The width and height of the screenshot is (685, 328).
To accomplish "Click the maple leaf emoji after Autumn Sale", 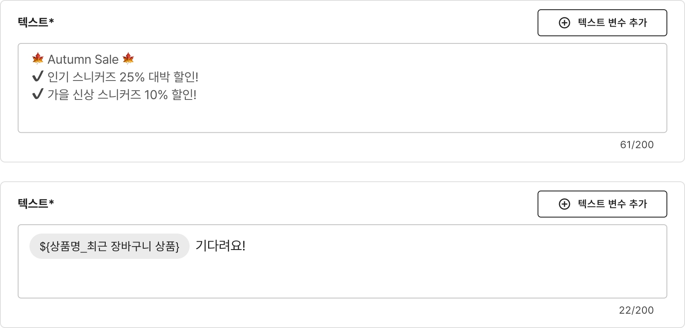I will (x=128, y=59).
